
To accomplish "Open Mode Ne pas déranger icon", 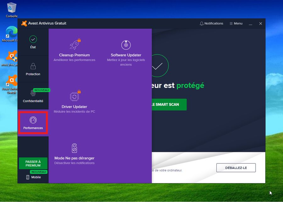I will pos(74,148).
